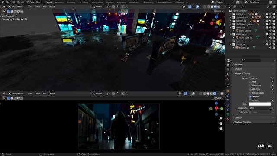Click the Blender logo icon
This screenshot has width=277, height=156.
click(3, 2)
